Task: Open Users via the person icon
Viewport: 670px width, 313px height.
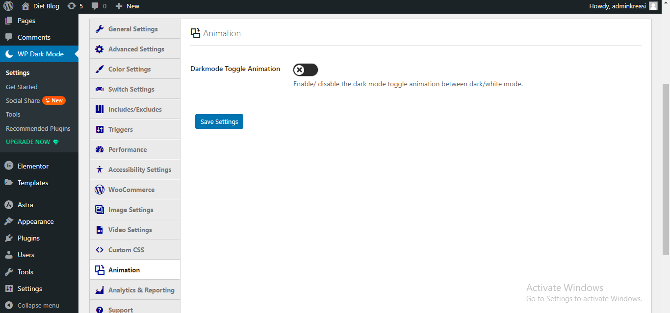Action: 10,254
